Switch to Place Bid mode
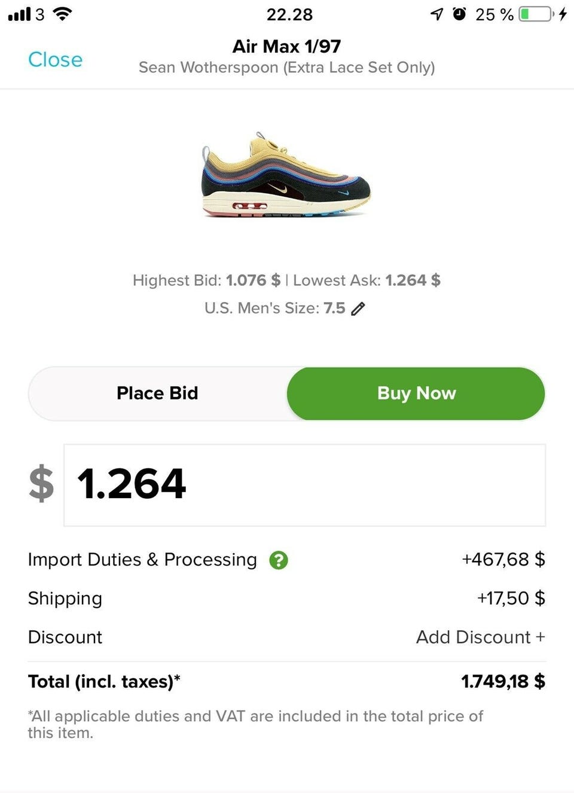This screenshot has height=793, width=574. click(x=157, y=393)
